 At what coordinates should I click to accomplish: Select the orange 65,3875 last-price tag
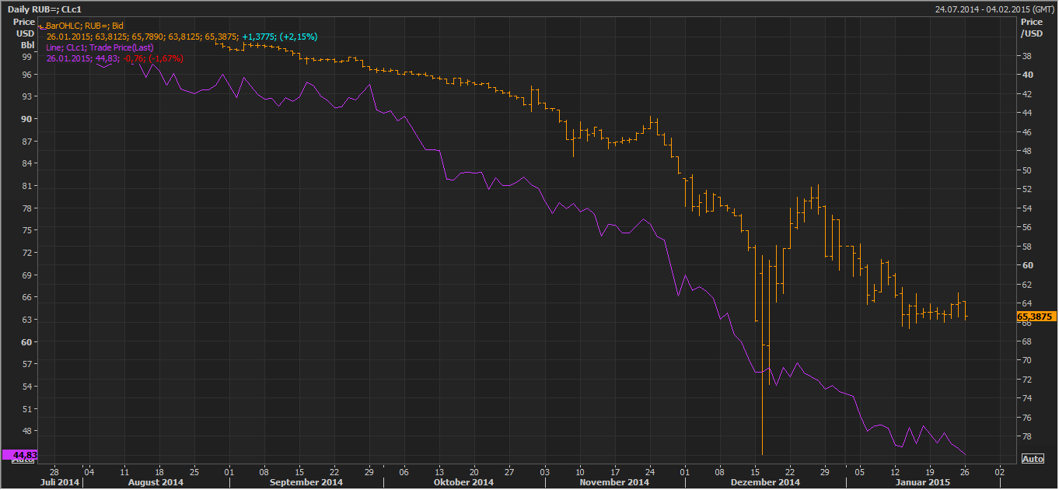1035,317
